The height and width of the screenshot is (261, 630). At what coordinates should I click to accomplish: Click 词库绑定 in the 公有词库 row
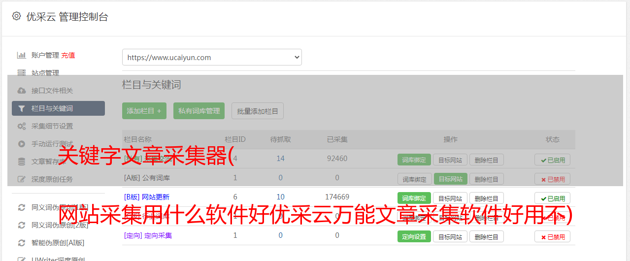pos(414,179)
